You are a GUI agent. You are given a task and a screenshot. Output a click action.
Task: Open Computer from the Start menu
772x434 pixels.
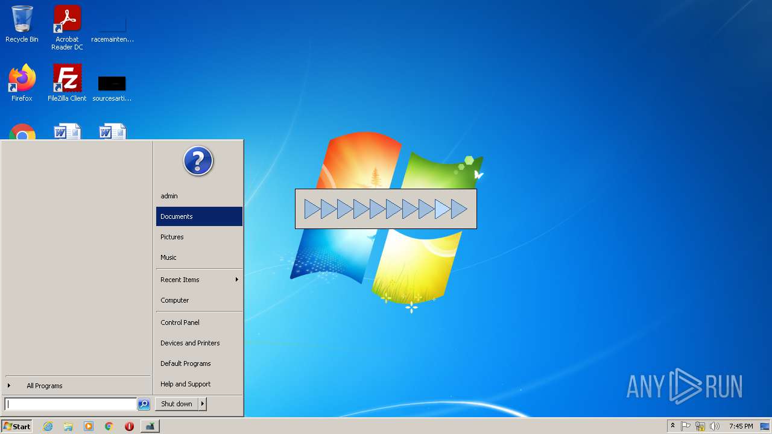pos(199,300)
